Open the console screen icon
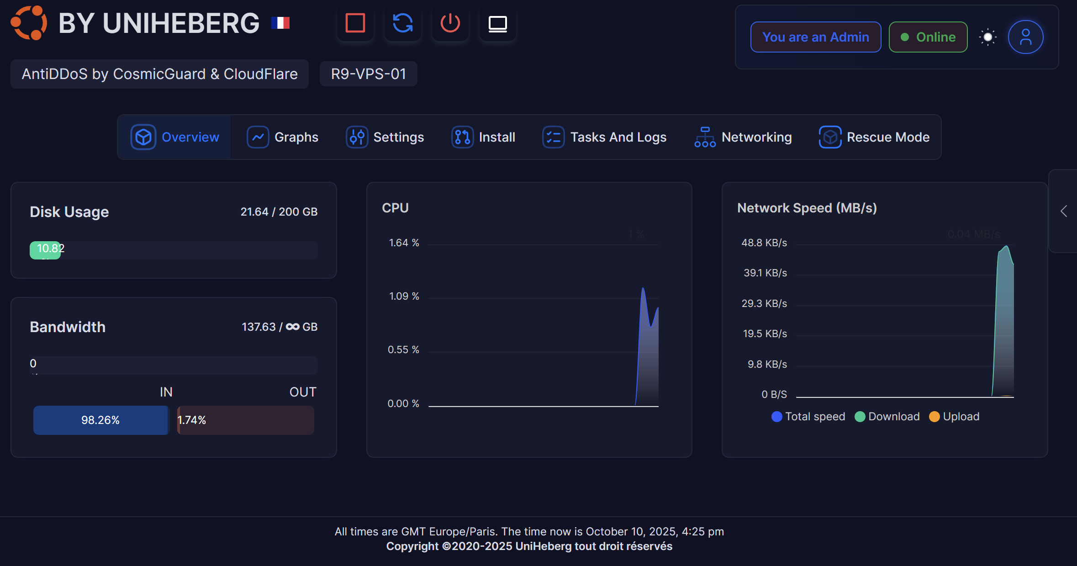1077x566 pixels. tap(497, 23)
